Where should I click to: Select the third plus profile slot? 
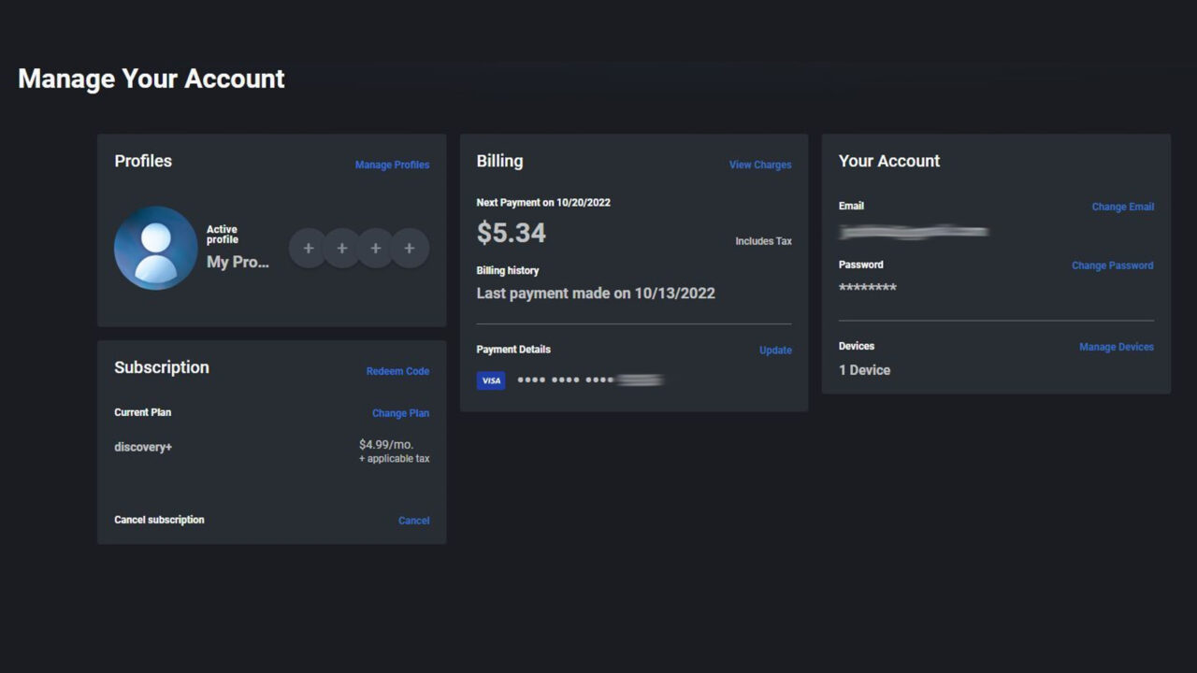click(x=375, y=249)
